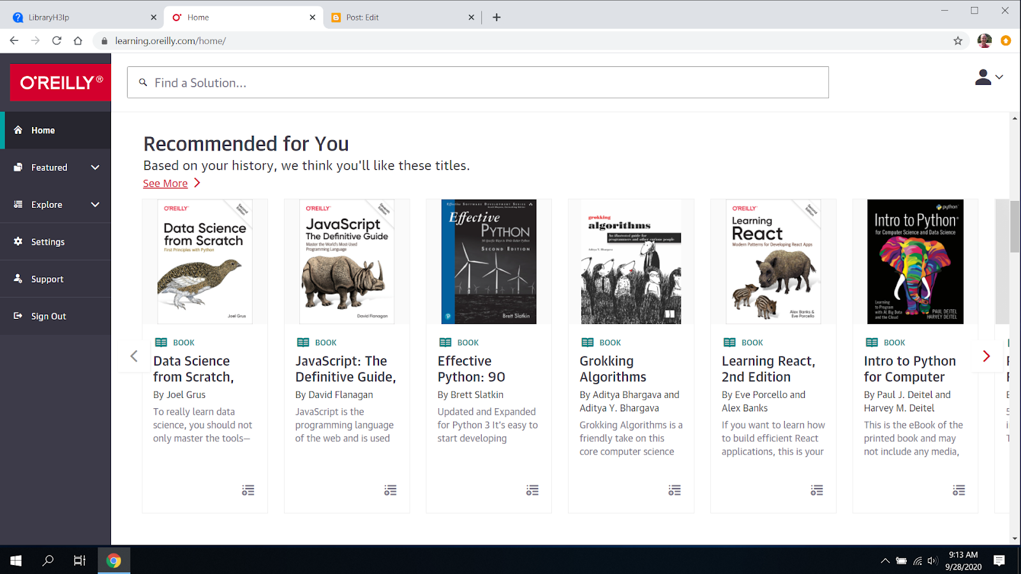Viewport: 1021px width, 574px height.
Task: Open Effective Python cover image
Action: click(x=489, y=261)
